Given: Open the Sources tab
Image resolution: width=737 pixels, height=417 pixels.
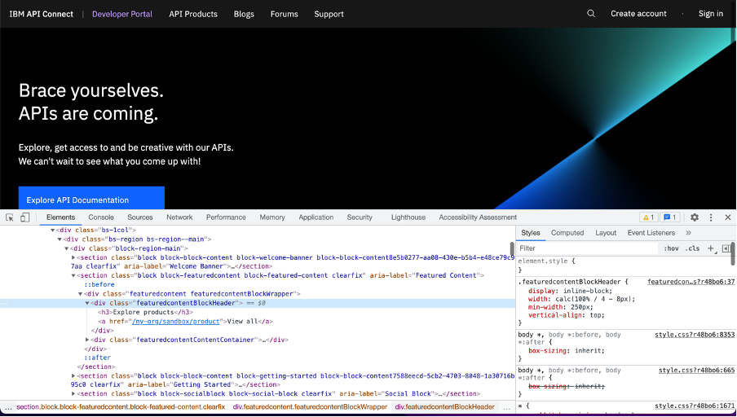Looking at the screenshot, I should (140, 217).
